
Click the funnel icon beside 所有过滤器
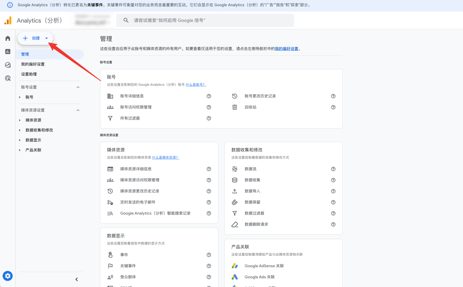[x=110, y=118]
